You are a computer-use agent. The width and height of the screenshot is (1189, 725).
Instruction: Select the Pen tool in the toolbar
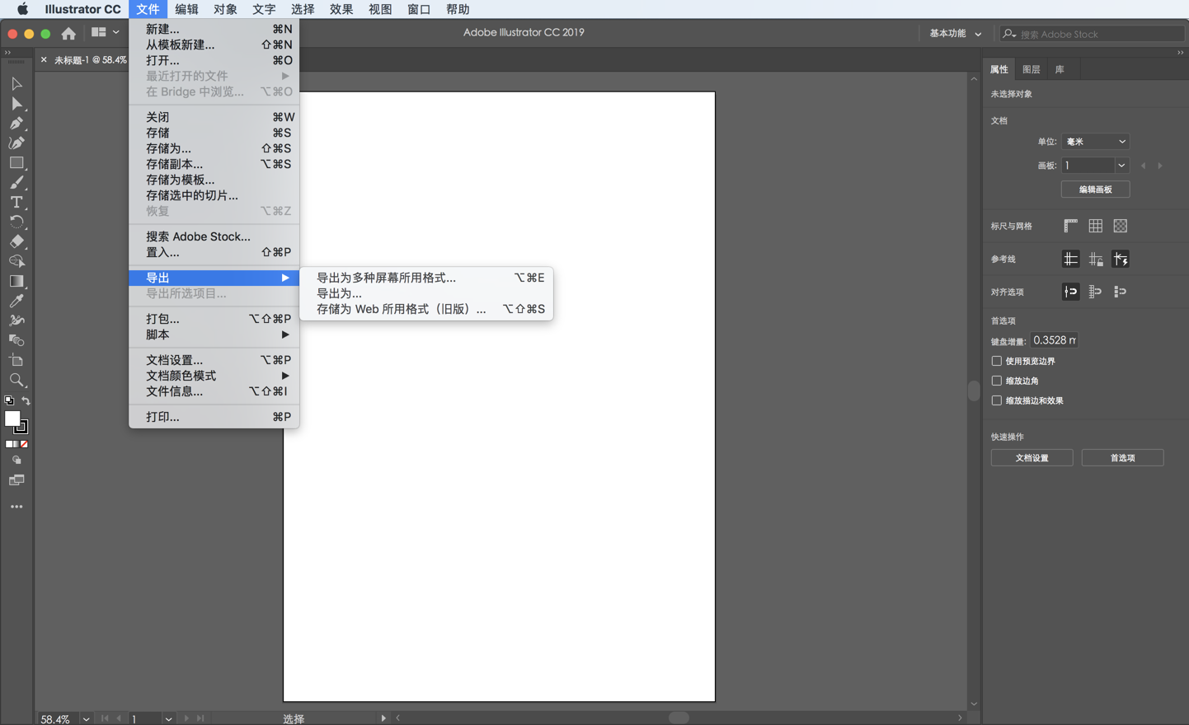coord(16,124)
